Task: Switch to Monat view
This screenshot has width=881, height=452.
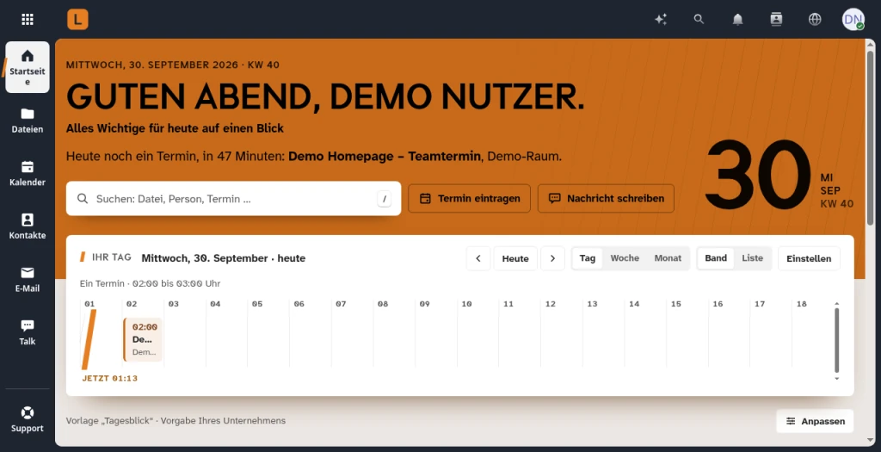Action: coord(668,258)
